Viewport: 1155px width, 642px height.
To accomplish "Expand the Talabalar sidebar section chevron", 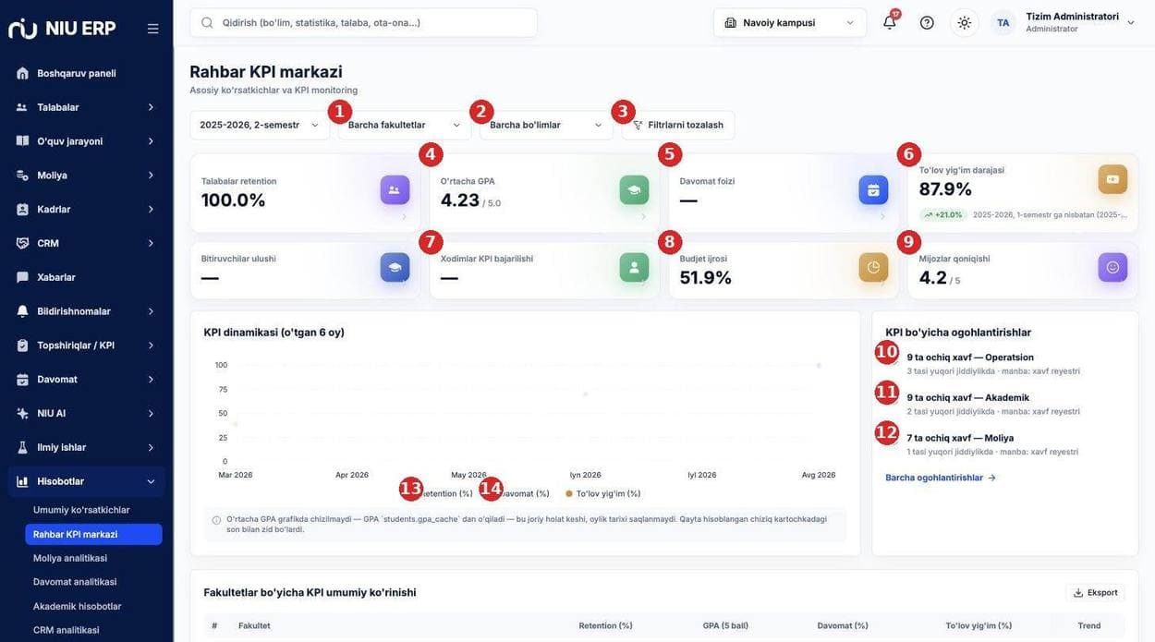I will pos(151,107).
